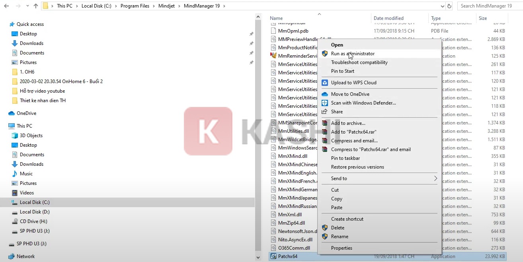Click Add to "Patchx64.rar" option
This screenshot has width=523, height=262.
tap(354, 132)
